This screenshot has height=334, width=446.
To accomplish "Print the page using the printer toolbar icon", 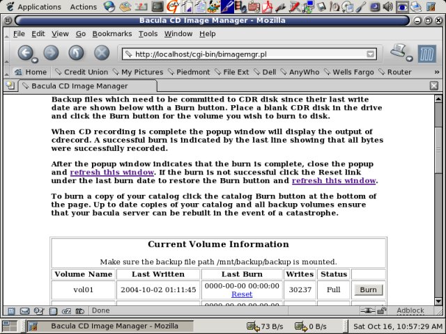I will [x=399, y=51].
